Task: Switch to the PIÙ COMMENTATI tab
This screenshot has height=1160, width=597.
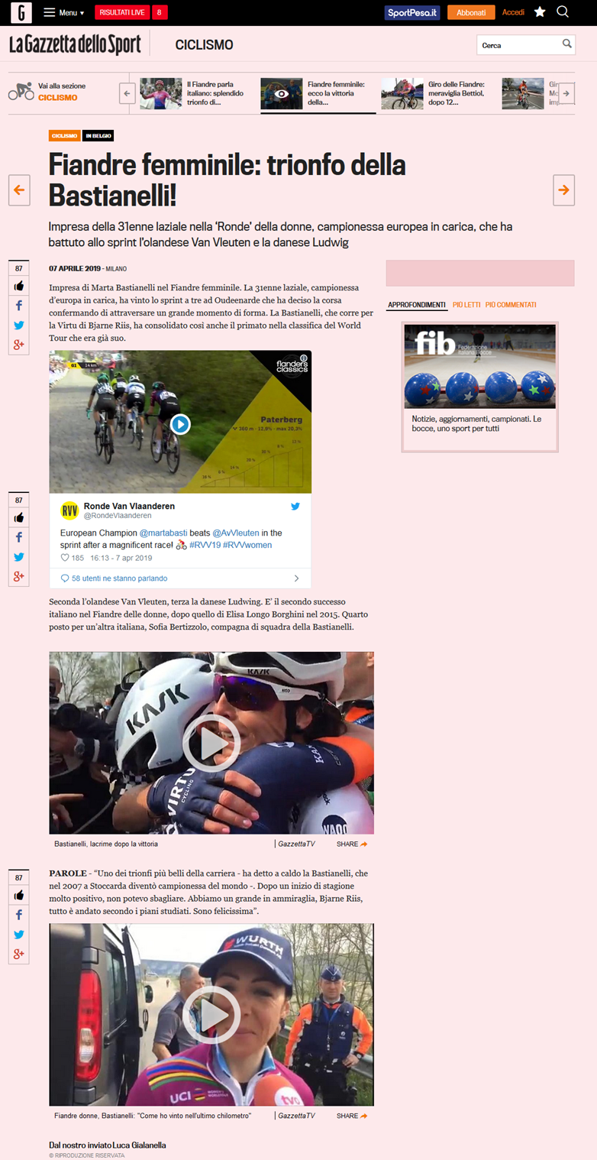Action: [511, 305]
